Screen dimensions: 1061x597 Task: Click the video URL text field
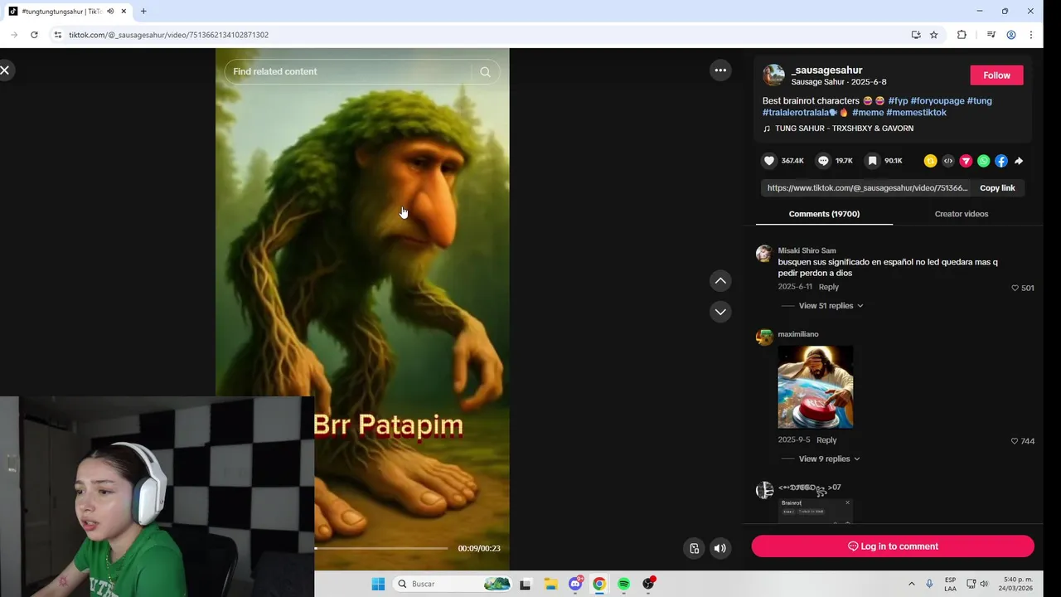866,188
